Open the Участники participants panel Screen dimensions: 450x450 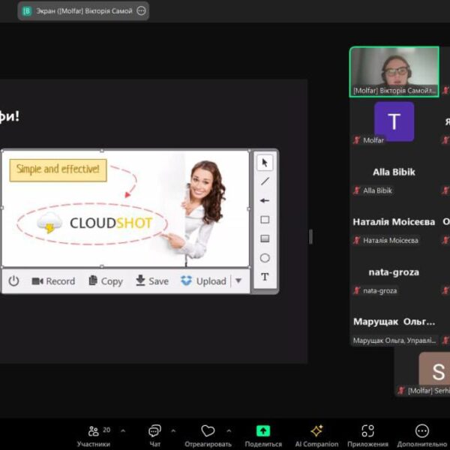point(94,436)
